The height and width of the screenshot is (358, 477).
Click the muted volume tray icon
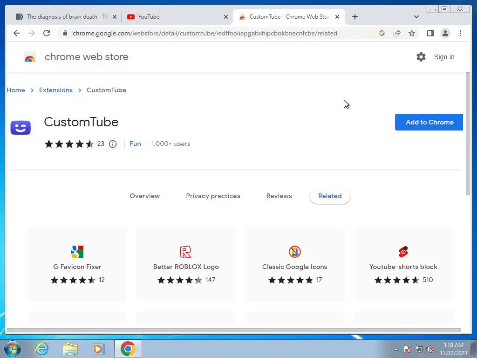430,349
